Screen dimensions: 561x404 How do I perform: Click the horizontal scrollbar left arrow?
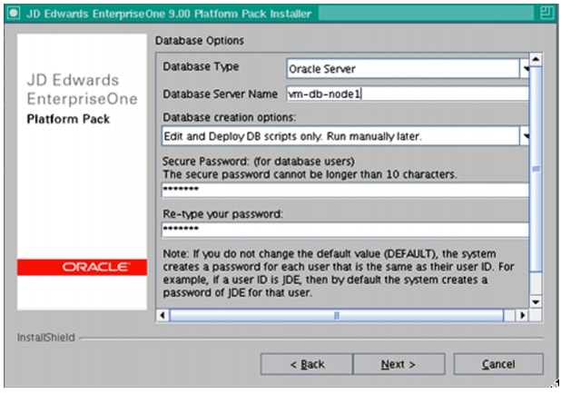(x=162, y=315)
